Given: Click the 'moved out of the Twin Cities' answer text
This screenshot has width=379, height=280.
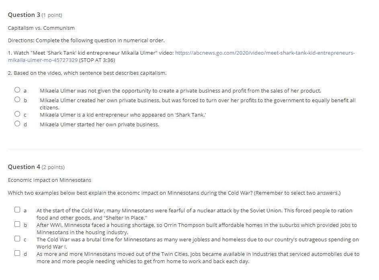Looking at the screenshot, I should (198, 254).
